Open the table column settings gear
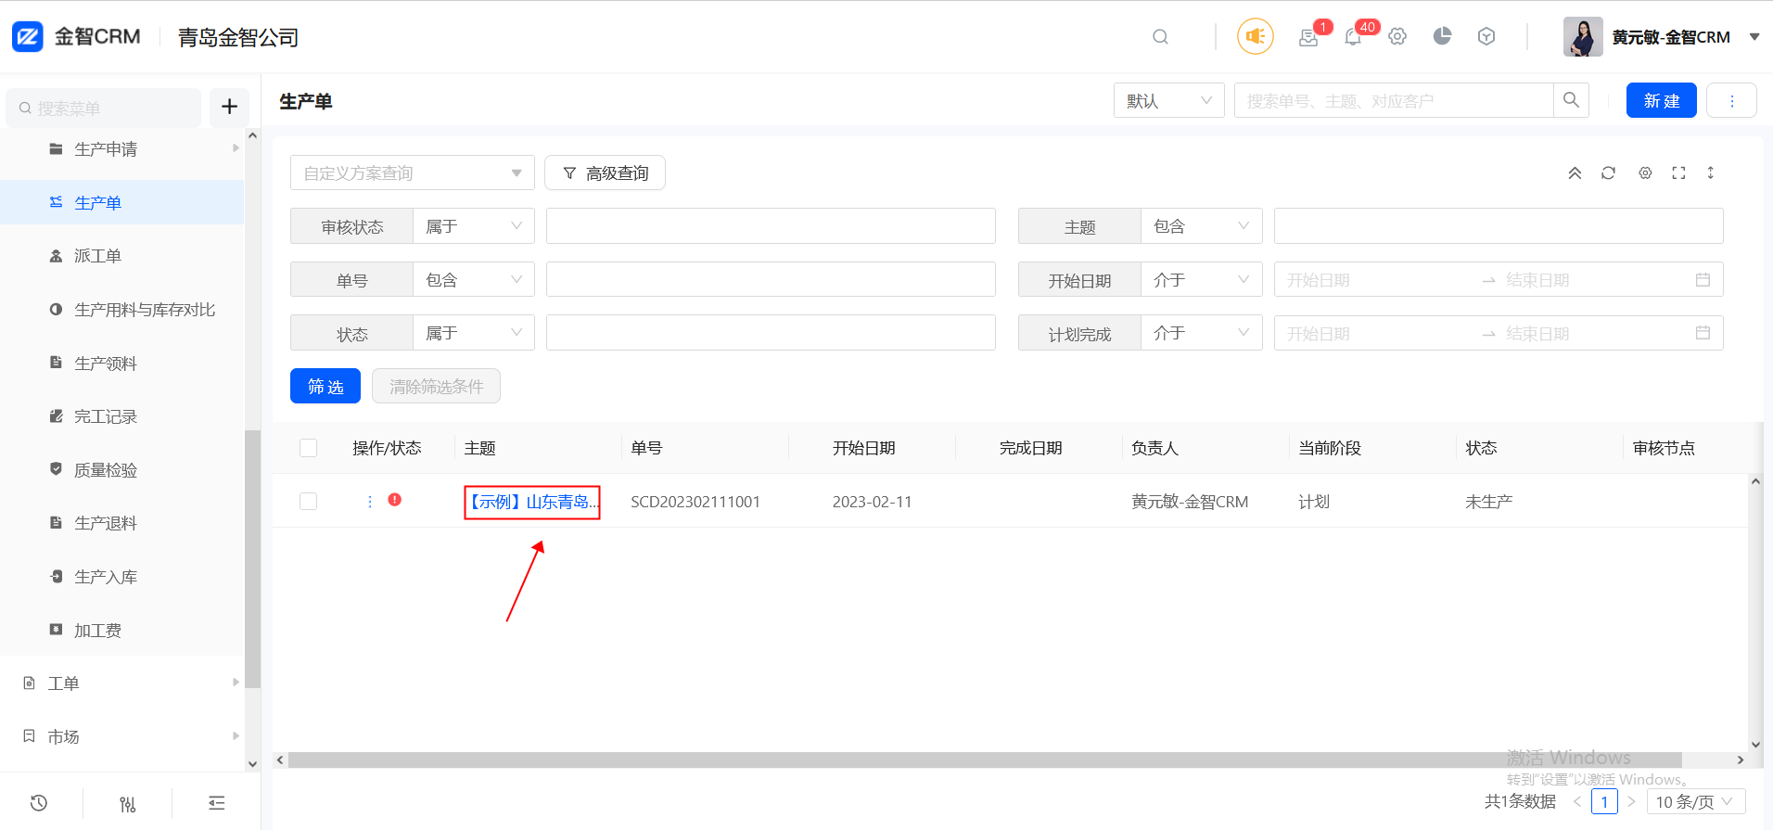The width and height of the screenshot is (1773, 830). pos(1645,173)
